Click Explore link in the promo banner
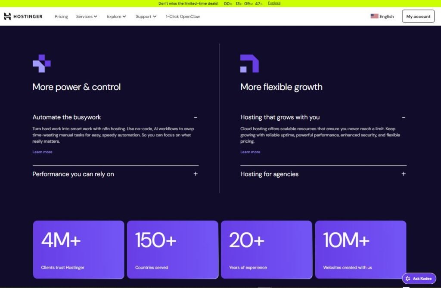 (274, 3)
